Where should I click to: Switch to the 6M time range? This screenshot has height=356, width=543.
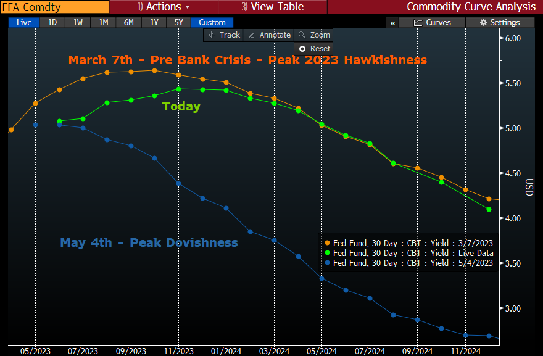pos(128,22)
